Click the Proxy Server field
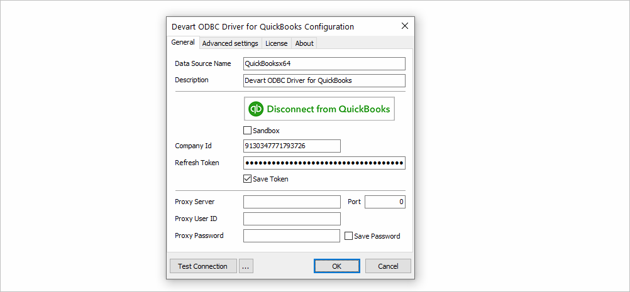Screen dimensions: 630x292 pyautogui.click(x=292, y=202)
